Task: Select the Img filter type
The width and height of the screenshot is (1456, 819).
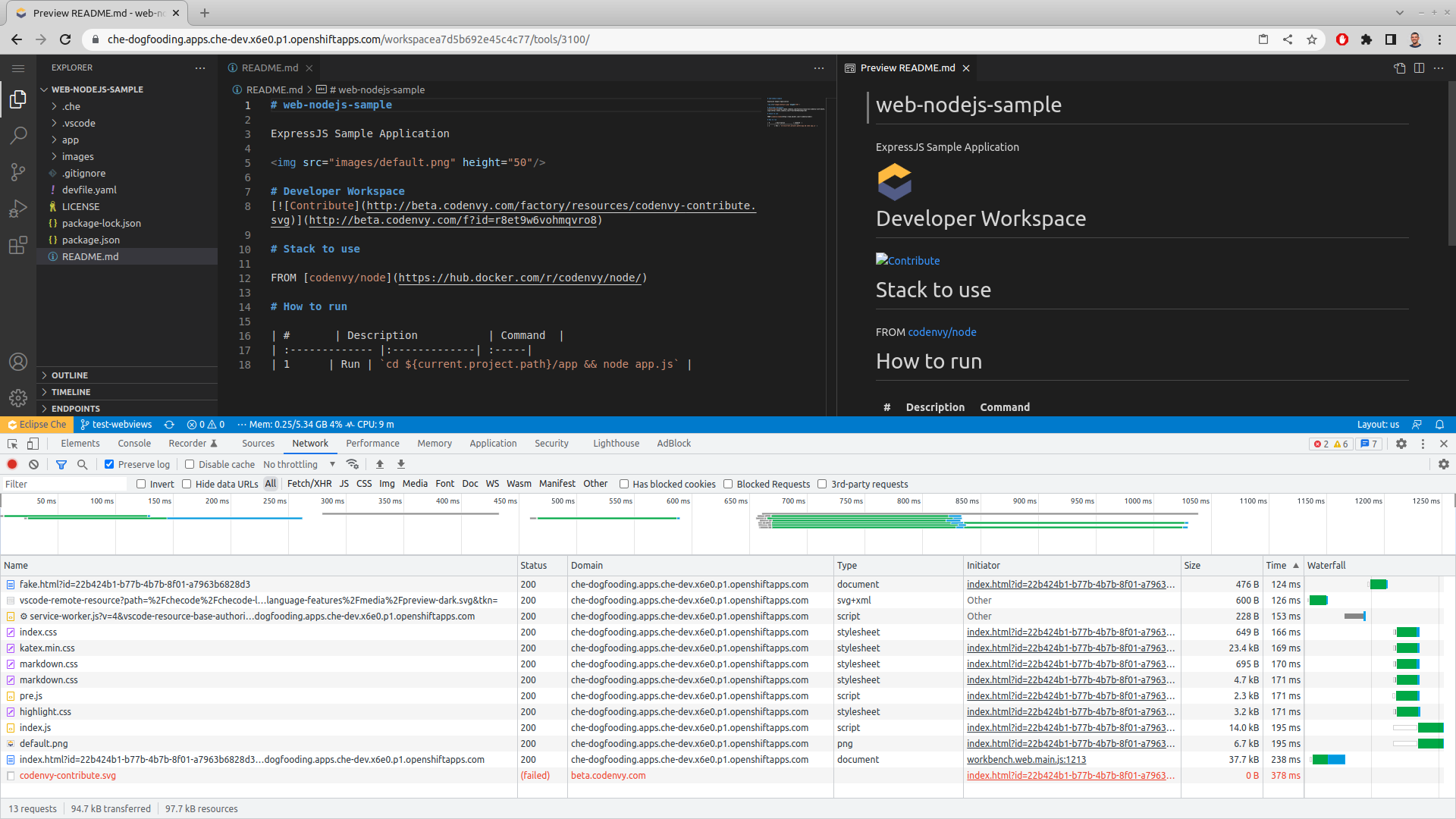Action: pyautogui.click(x=387, y=484)
